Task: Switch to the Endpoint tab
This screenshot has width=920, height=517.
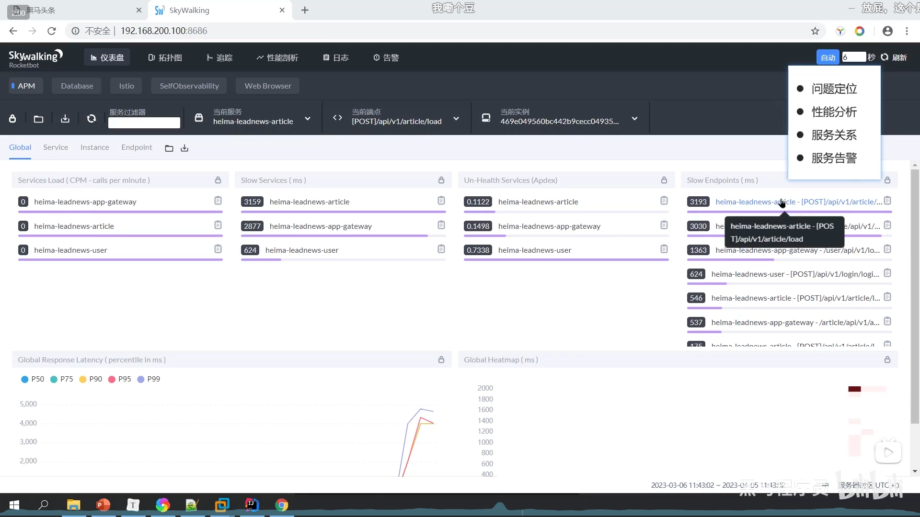Action: 137,147
